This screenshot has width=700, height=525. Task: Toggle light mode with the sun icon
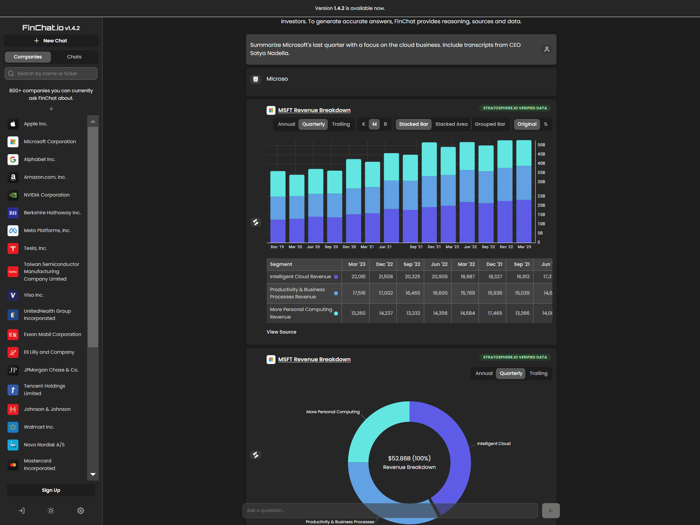[51, 511]
